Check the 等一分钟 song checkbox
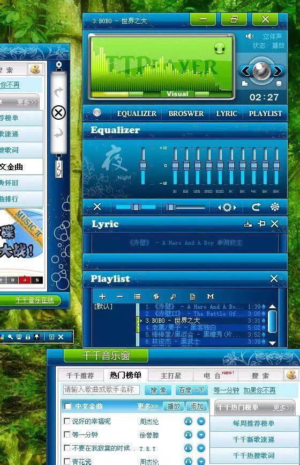This screenshot has width=300, height=465. click(x=67, y=434)
